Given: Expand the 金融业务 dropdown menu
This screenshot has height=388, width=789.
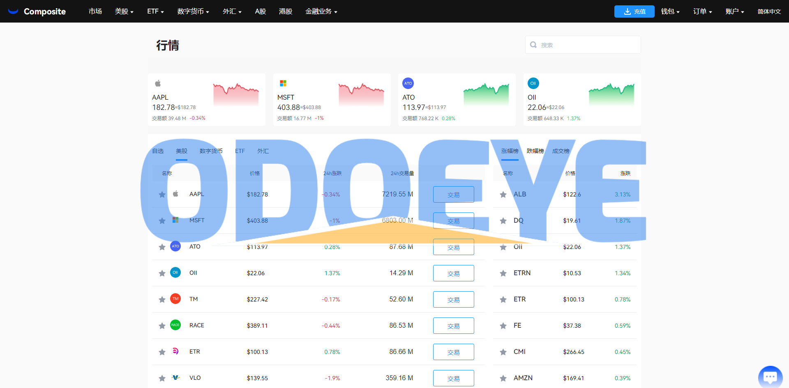Looking at the screenshot, I should click(321, 11).
